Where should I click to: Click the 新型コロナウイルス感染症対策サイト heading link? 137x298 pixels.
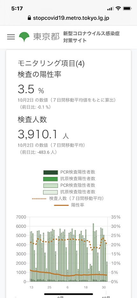tap(92, 37)
